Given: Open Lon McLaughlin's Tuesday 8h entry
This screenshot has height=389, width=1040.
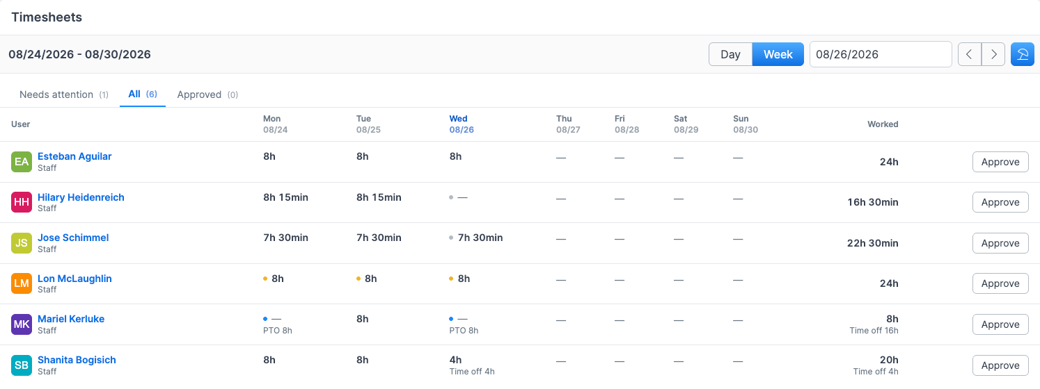Looking at the screenshot, I should click(367, 279).
